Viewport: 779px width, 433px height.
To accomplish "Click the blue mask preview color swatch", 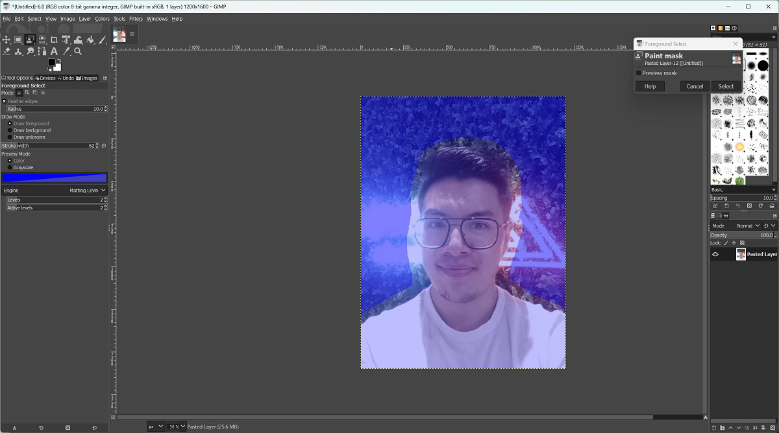I will [x=55, y=178].
